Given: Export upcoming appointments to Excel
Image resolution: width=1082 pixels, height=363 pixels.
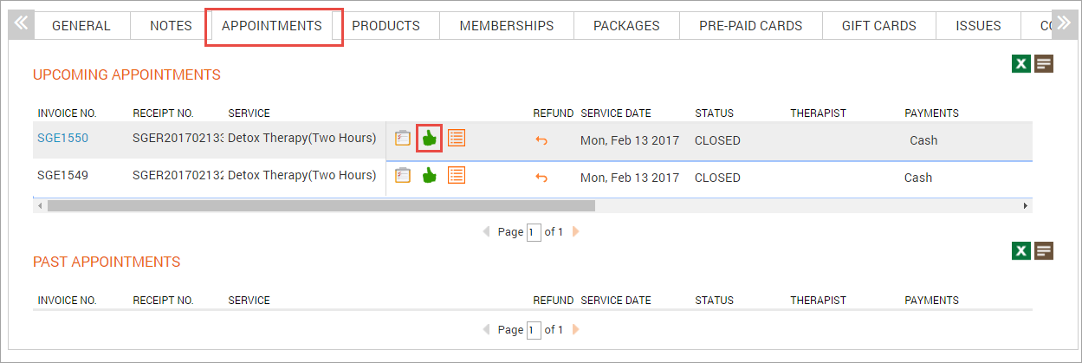Looking at the screenshot, I should (1021, 63).
